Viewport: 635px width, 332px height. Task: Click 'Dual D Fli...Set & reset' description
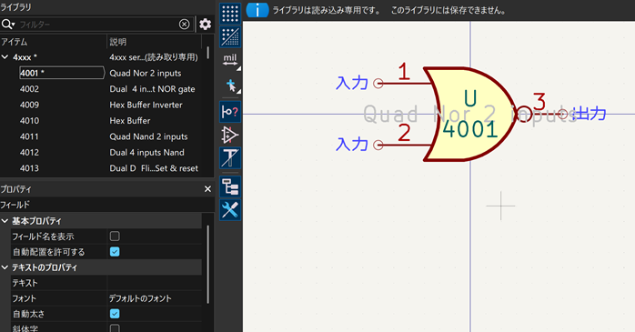[154, 168]
